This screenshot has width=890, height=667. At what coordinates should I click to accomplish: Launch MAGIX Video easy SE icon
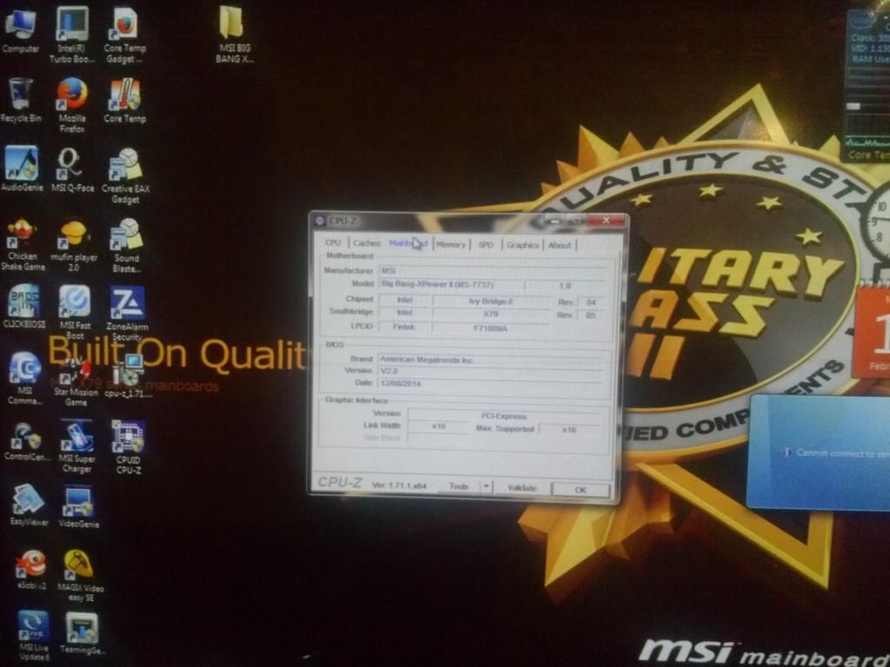(81, 575)
